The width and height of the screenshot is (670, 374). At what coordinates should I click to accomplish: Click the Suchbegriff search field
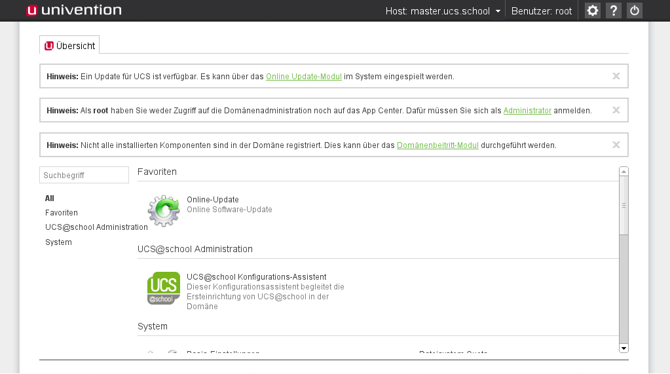84,175
